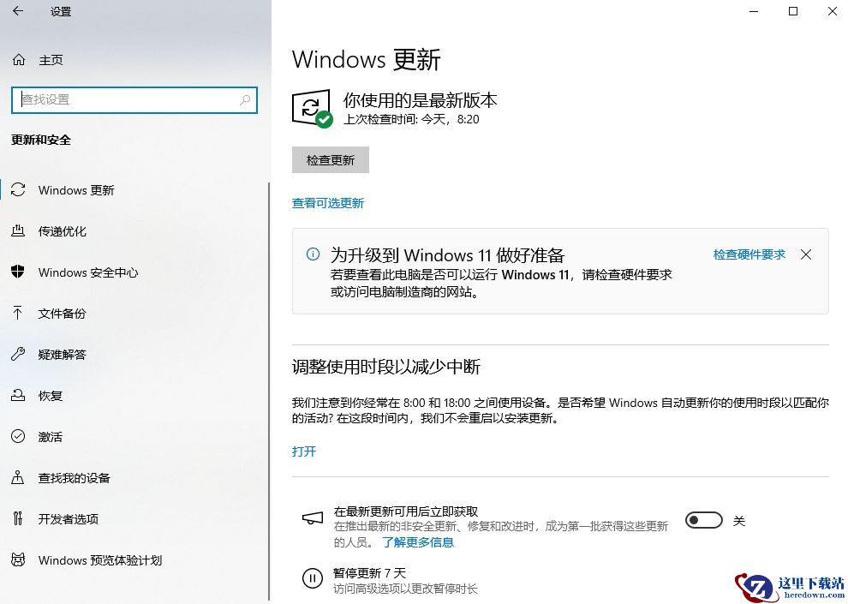Click the sidebar vertical scrollbar
The width and height of the screenshot is (848, 604).
tap(269, 392)
